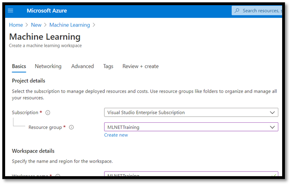Switch to the Networking tab
291x185 pixels.
click(x=48, y=67)
